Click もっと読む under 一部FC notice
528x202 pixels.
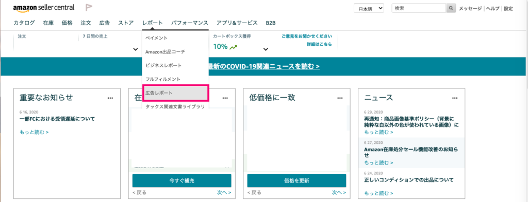point(34,132)
